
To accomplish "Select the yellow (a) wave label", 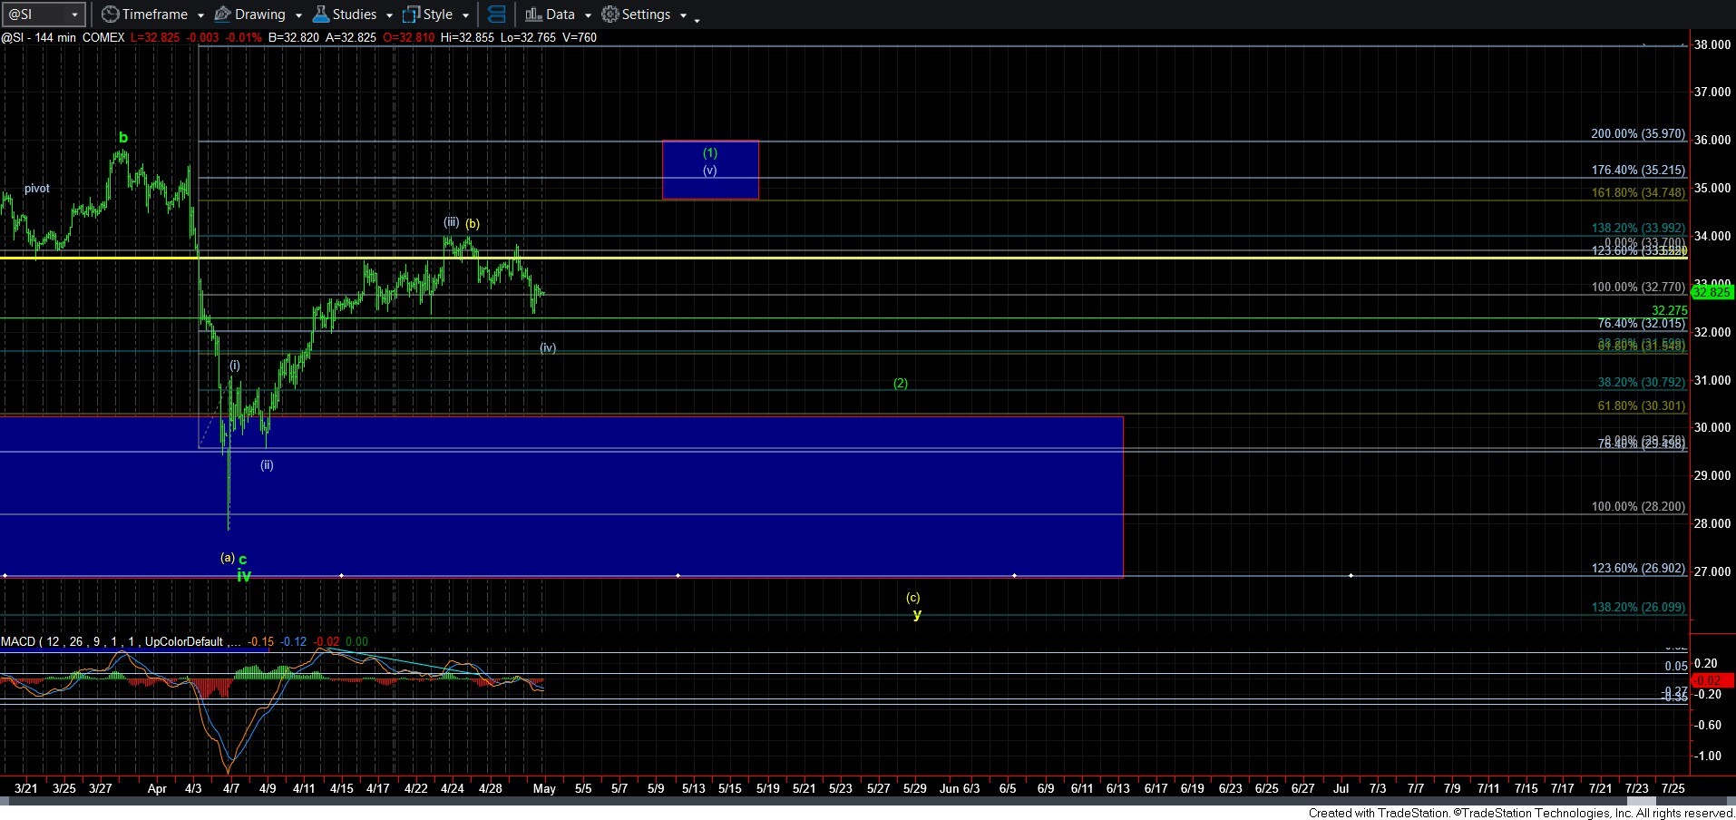I will [x=228, y=557].
